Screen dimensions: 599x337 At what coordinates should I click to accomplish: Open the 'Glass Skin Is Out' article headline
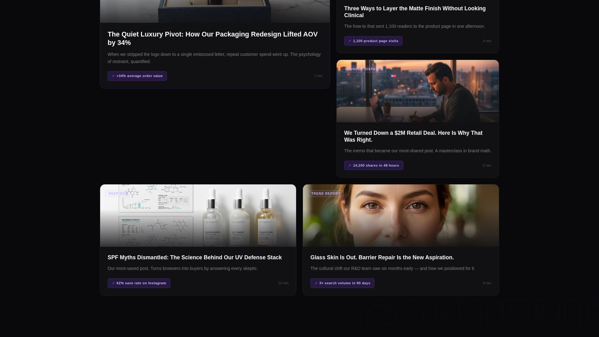tap(382, 257)
